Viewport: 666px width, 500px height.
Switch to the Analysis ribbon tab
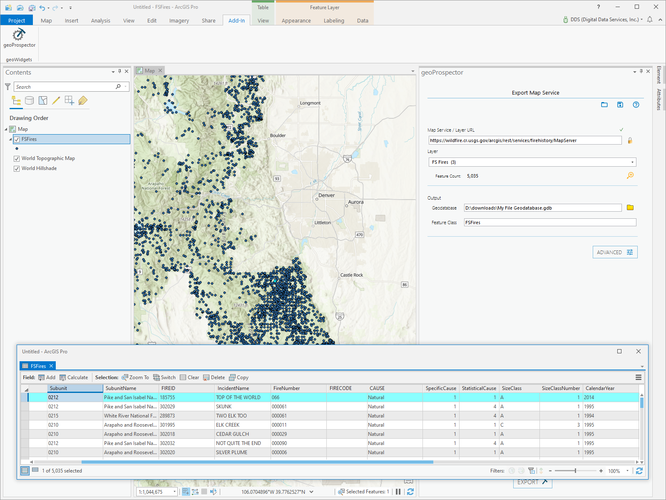click(x=101, y=20)
